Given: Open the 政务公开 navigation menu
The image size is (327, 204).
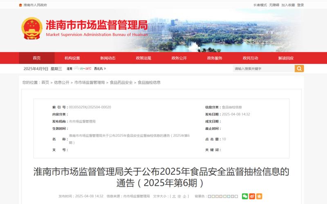Looking at the screenshot, I should pos(179,58).
